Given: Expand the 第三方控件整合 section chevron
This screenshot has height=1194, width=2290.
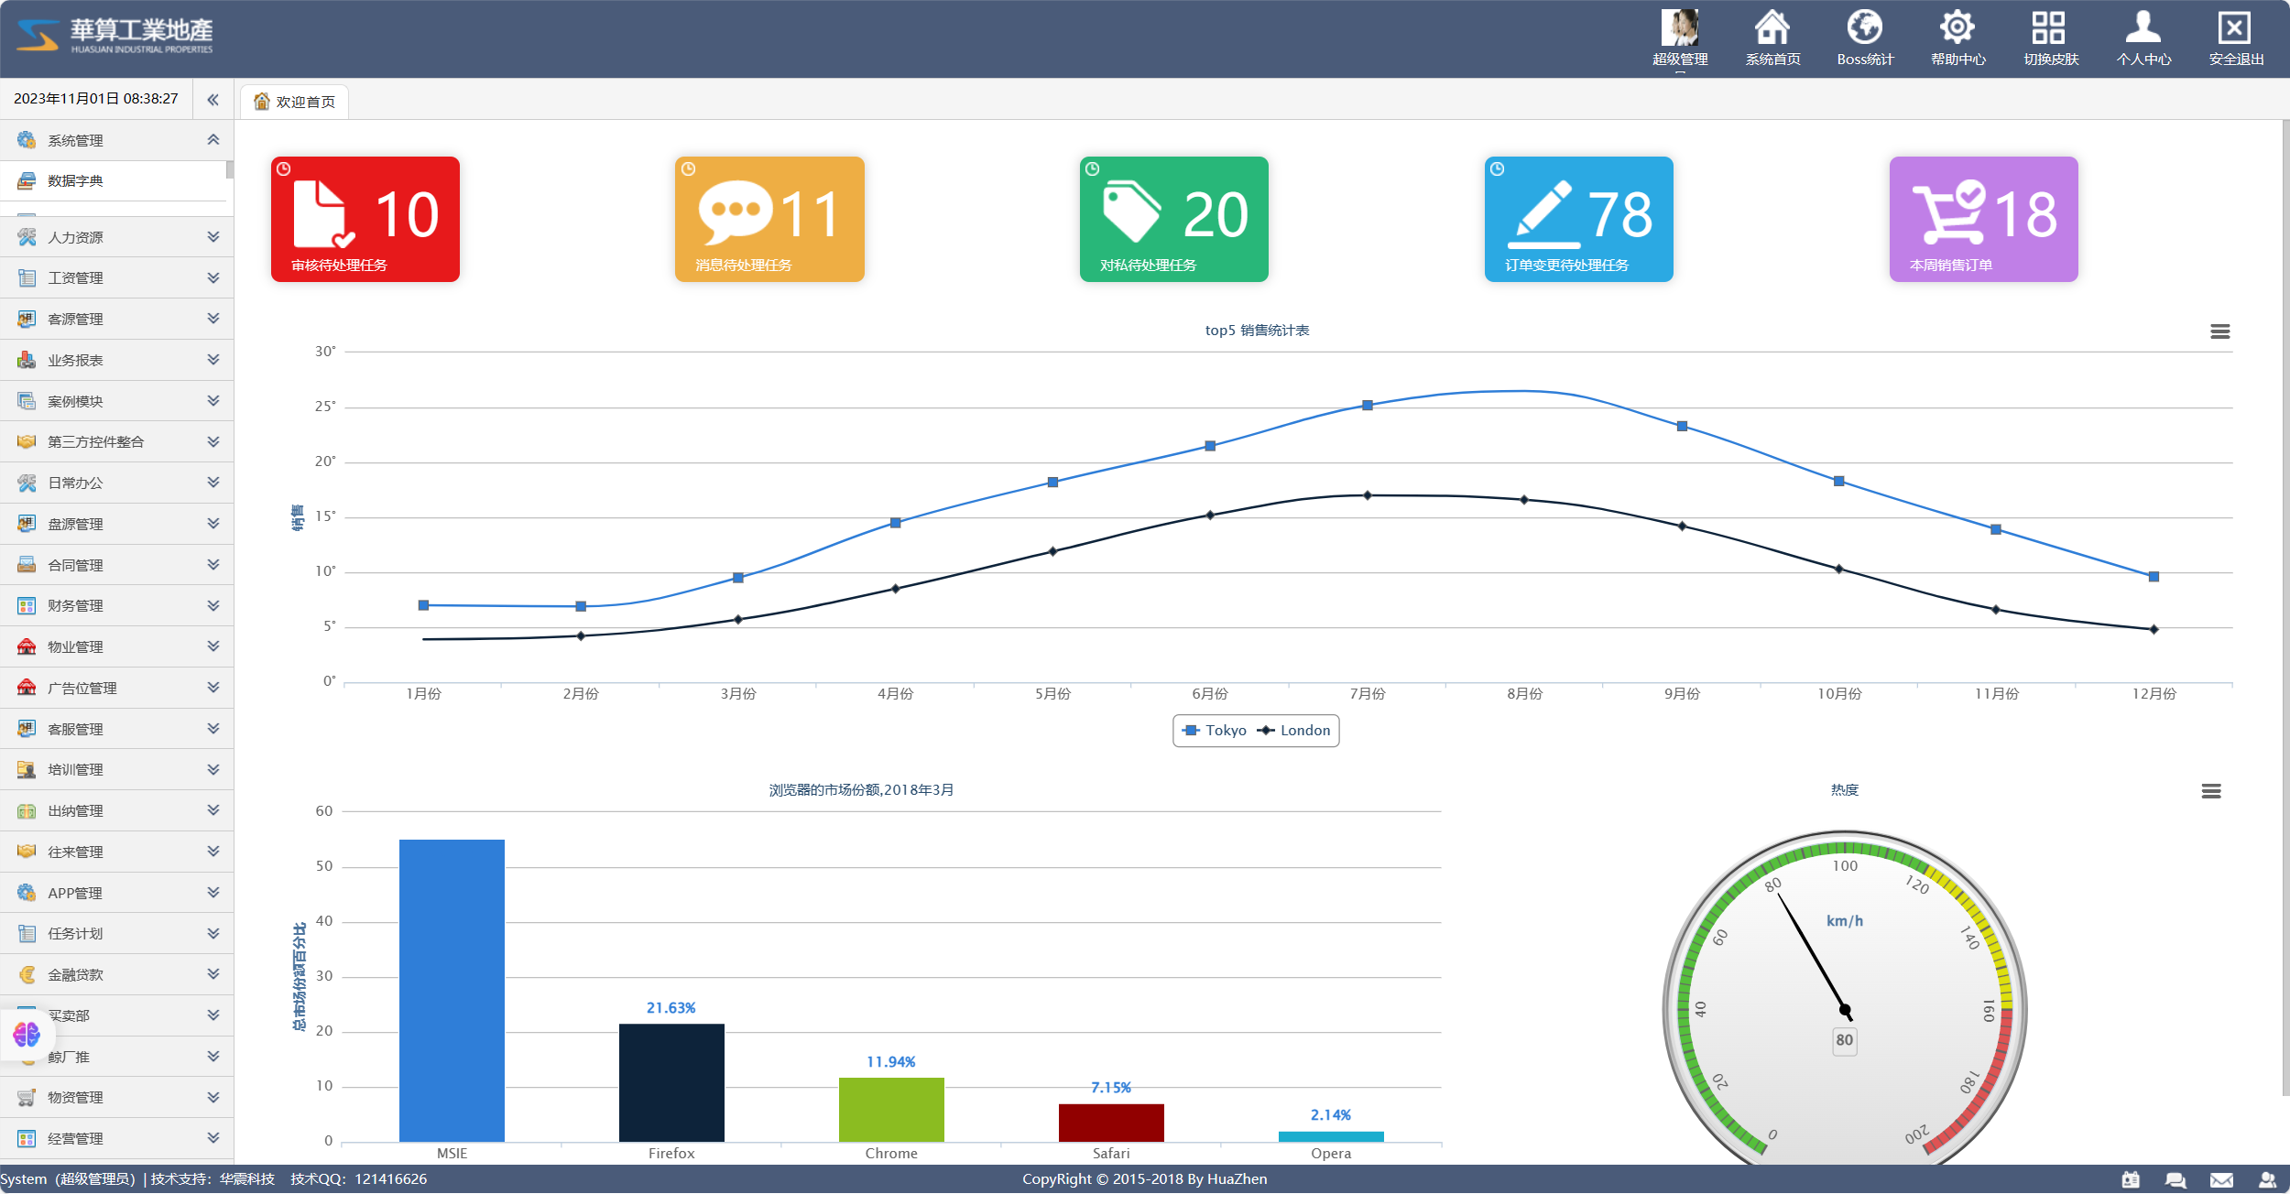Looking at the screenshot, I should tap(213, 442).
